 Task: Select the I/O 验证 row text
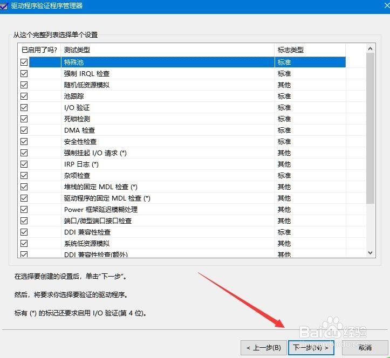[x=77, y=107]
